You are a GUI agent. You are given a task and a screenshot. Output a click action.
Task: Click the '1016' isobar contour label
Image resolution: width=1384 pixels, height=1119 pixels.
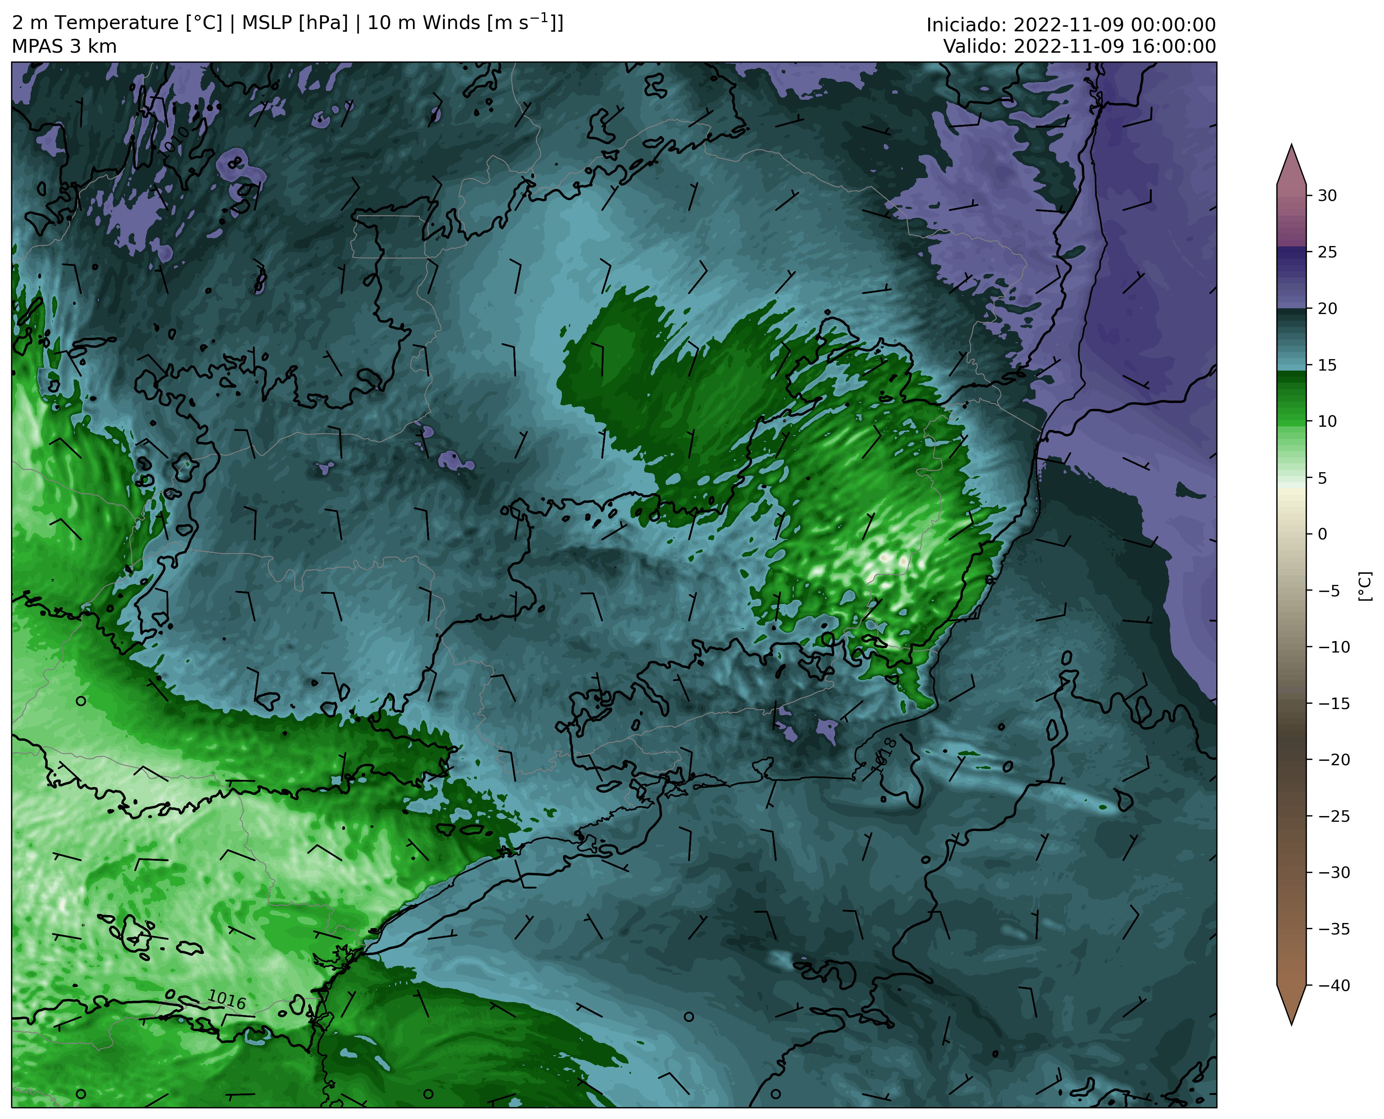226,1000
